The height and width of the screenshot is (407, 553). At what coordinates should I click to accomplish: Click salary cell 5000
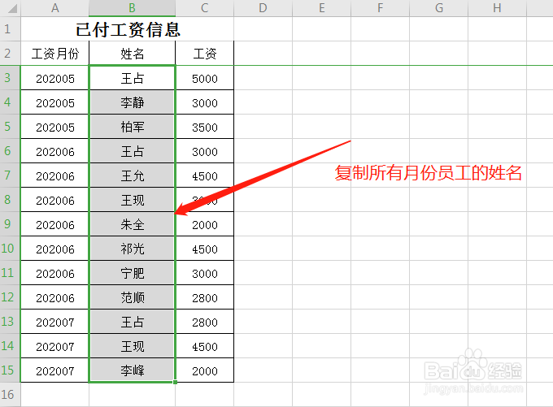[x=205, y=77]
